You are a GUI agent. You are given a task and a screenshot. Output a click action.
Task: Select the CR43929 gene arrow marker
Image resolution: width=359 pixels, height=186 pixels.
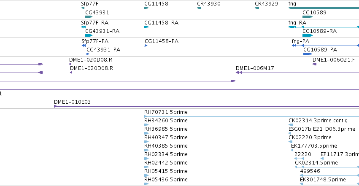(257, 8)
